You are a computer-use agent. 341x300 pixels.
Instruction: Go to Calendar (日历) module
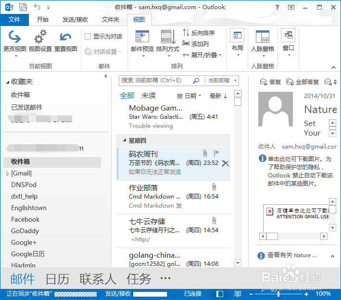[57, 279]
